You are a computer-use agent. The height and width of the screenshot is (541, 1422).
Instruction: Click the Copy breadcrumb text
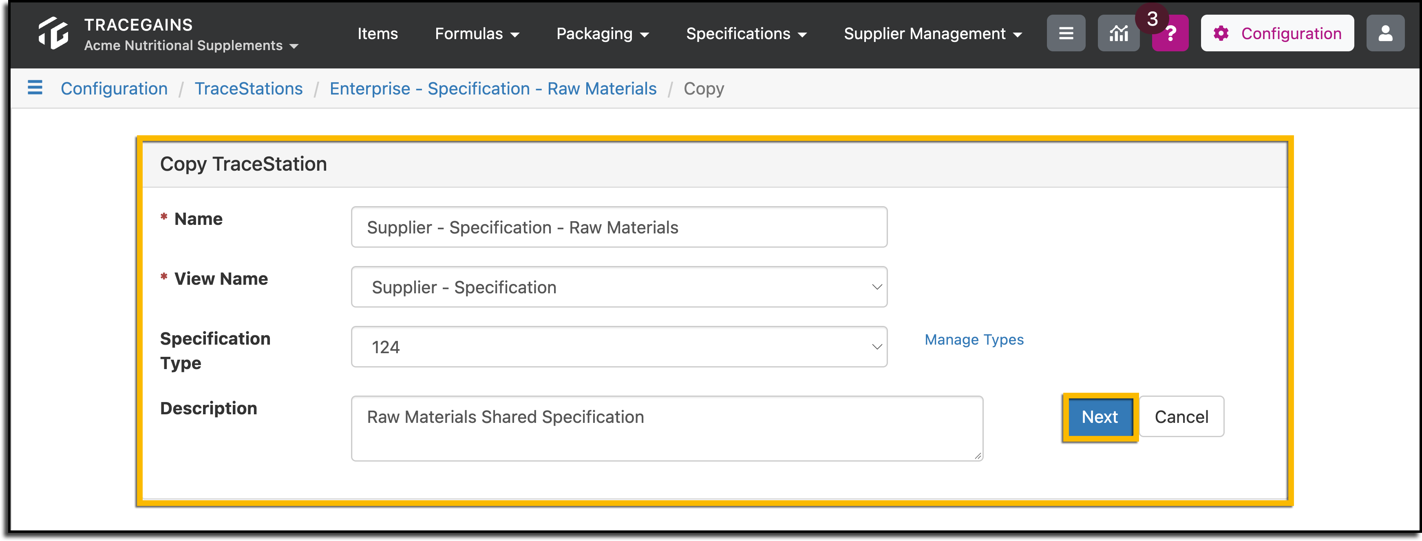(x=703, y=88)
